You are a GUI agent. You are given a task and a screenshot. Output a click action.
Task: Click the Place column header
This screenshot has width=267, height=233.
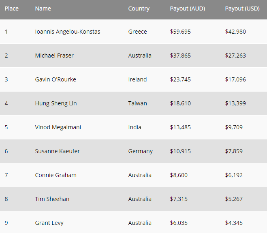pos(12,9)
